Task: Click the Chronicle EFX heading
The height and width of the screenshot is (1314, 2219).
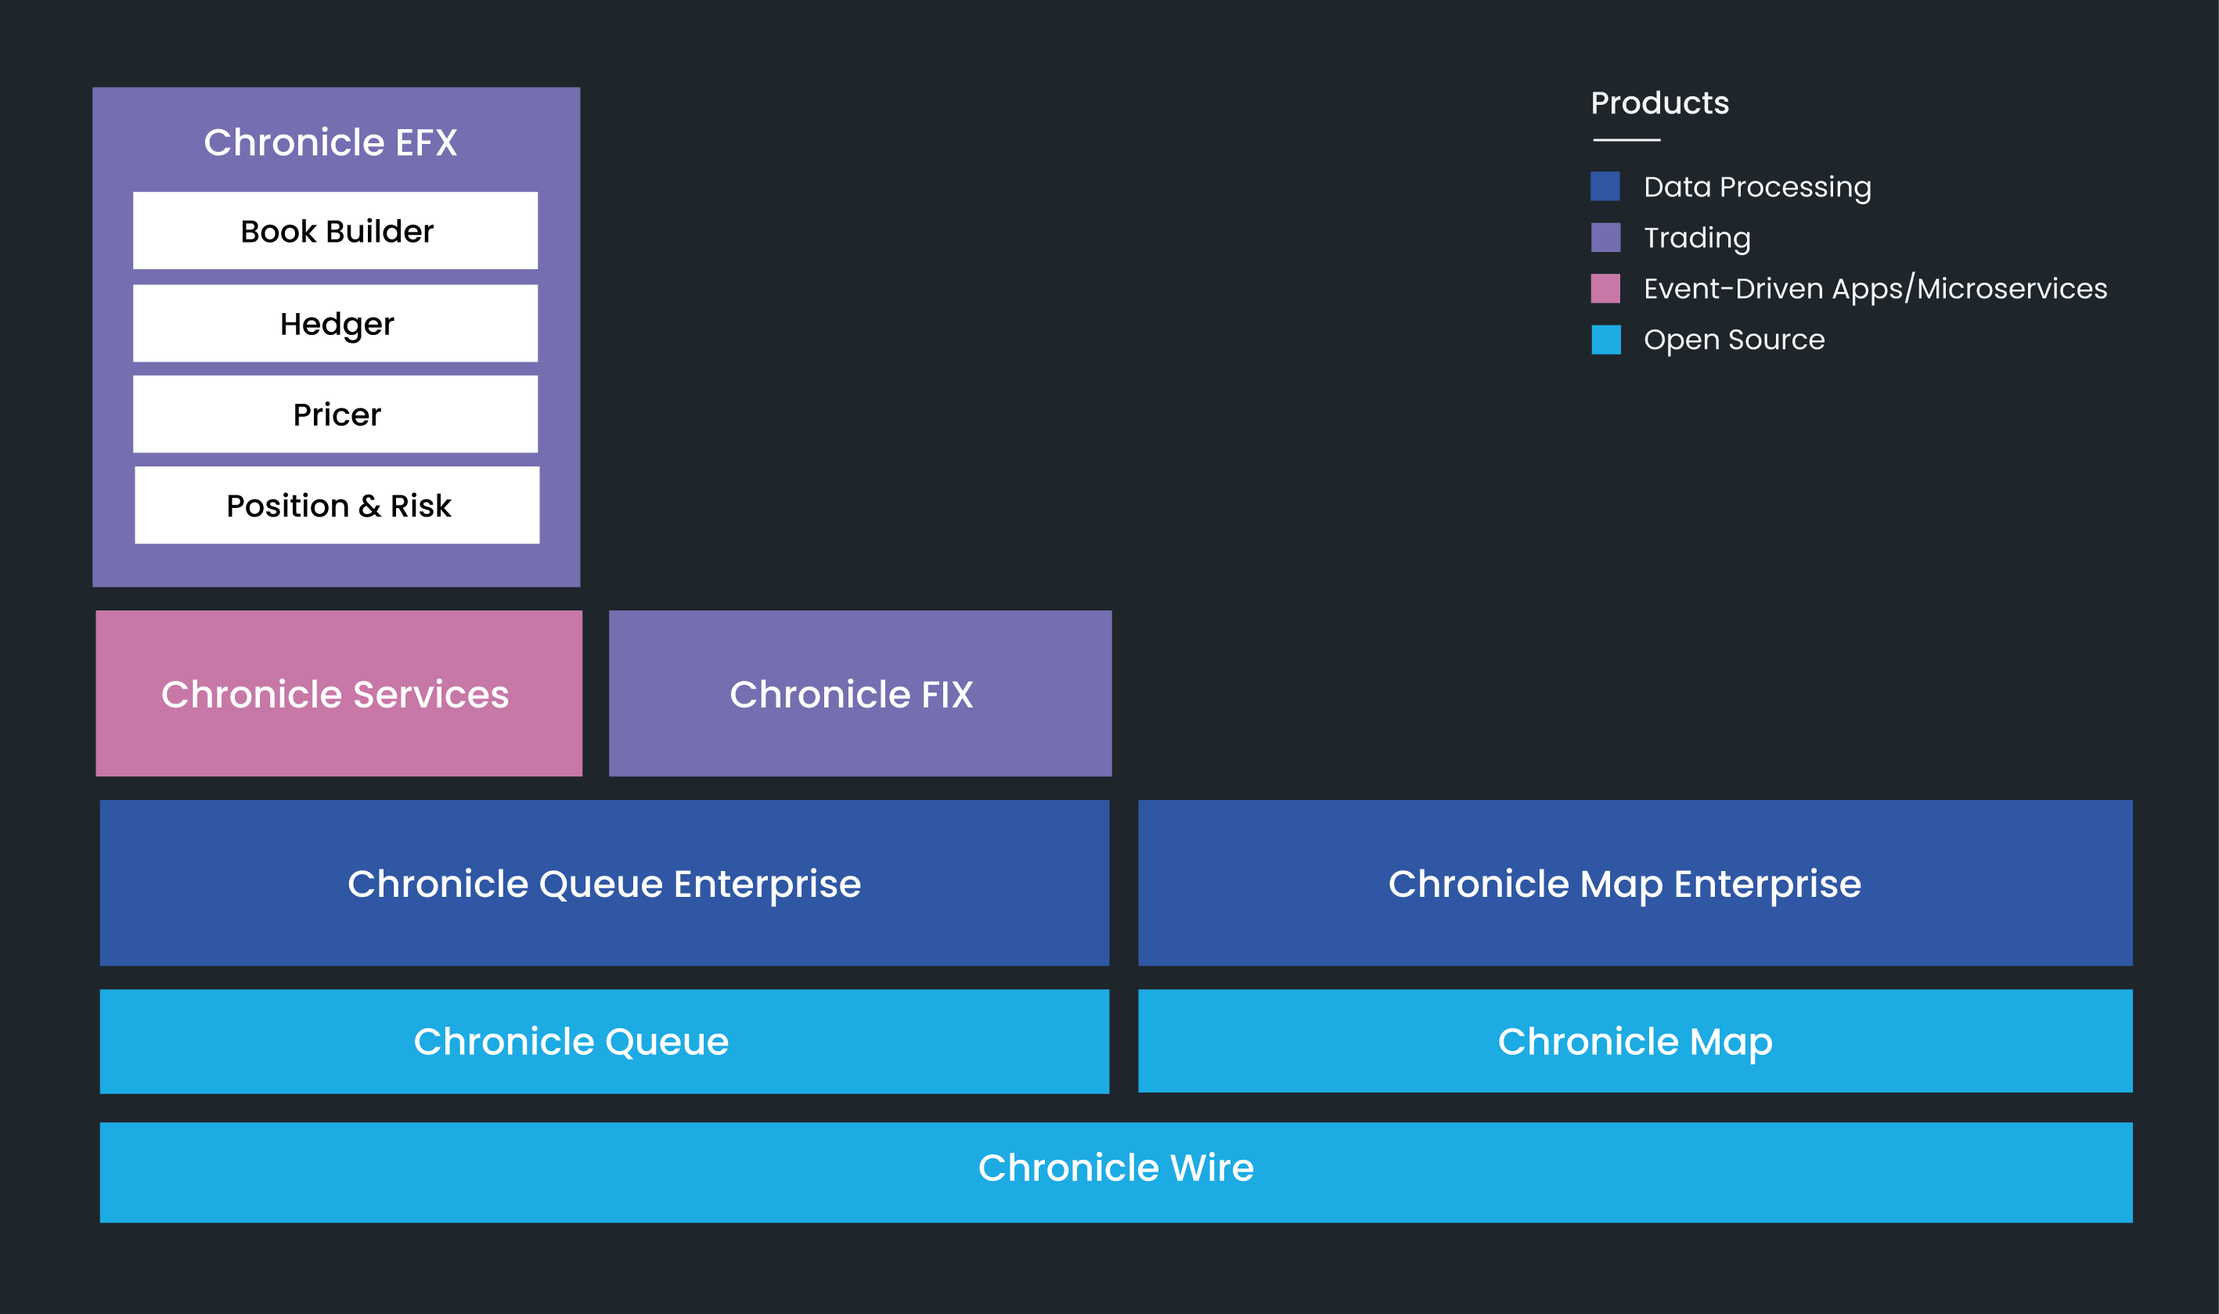Action: click(330, 142)
